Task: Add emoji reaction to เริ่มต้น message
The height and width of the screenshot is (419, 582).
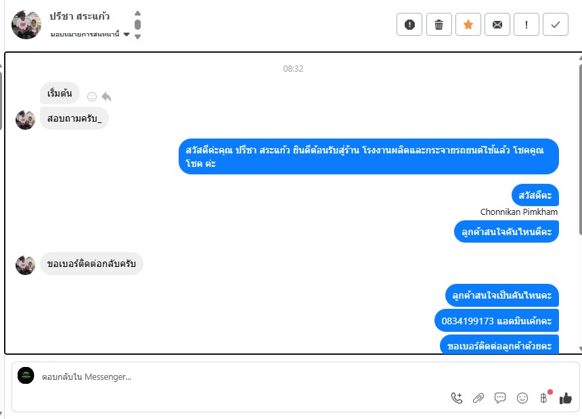Action: [91, 97]
